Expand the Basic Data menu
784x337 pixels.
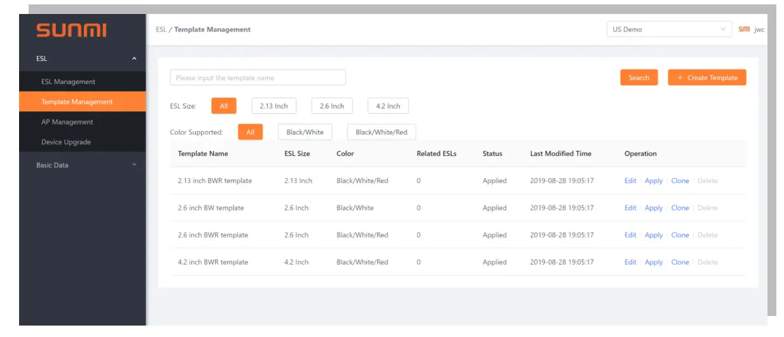[134, 165]
